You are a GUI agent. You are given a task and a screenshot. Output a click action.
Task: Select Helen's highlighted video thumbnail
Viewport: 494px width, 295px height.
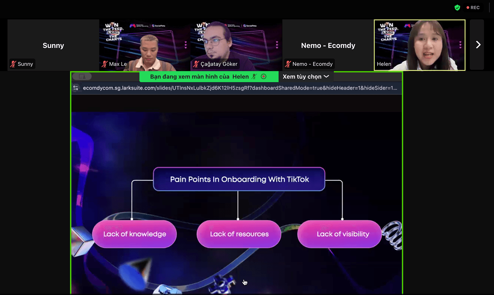pyautogui.click(x=419, y=45)
